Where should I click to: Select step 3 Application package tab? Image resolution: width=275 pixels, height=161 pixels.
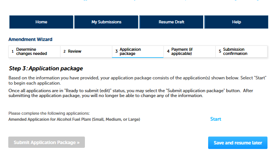(137, 52)
